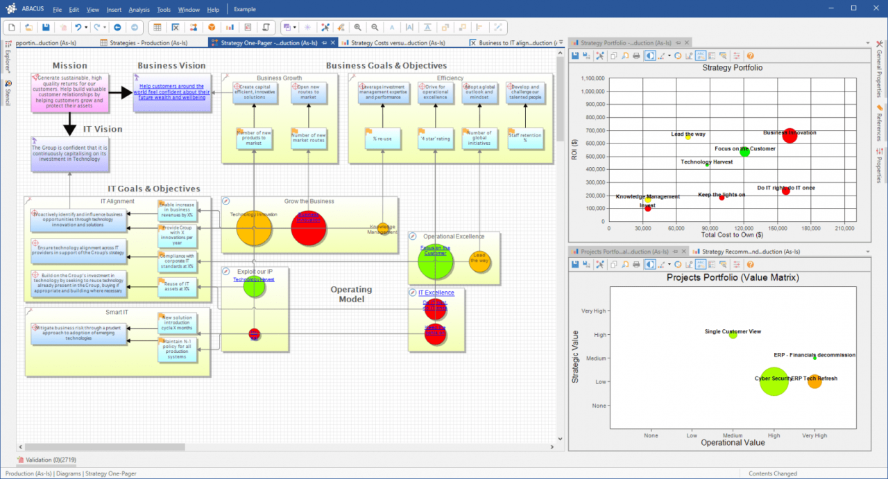The width and height of the screenshot is (888, 479).
Task: Click Save icon in Projects Portfolio panel toolbar
Action: pos(575,264)
